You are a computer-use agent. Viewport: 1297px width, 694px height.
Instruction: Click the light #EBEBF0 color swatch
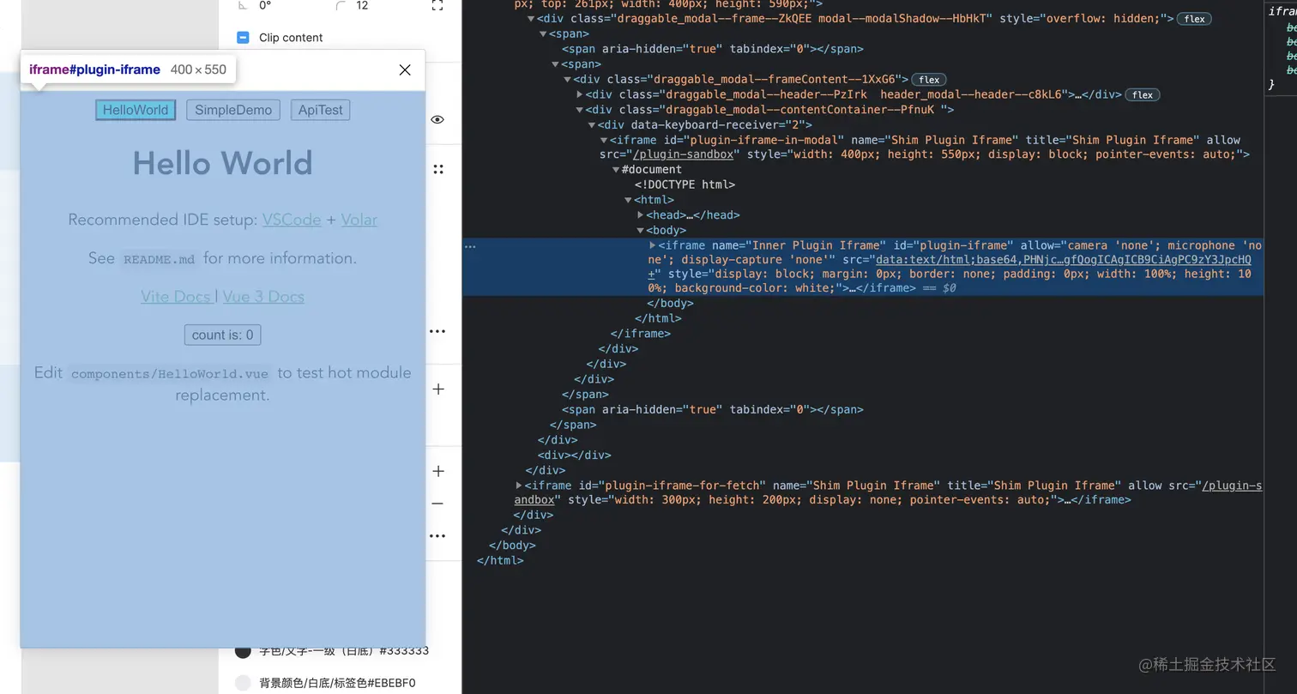(x=244, y=683)
